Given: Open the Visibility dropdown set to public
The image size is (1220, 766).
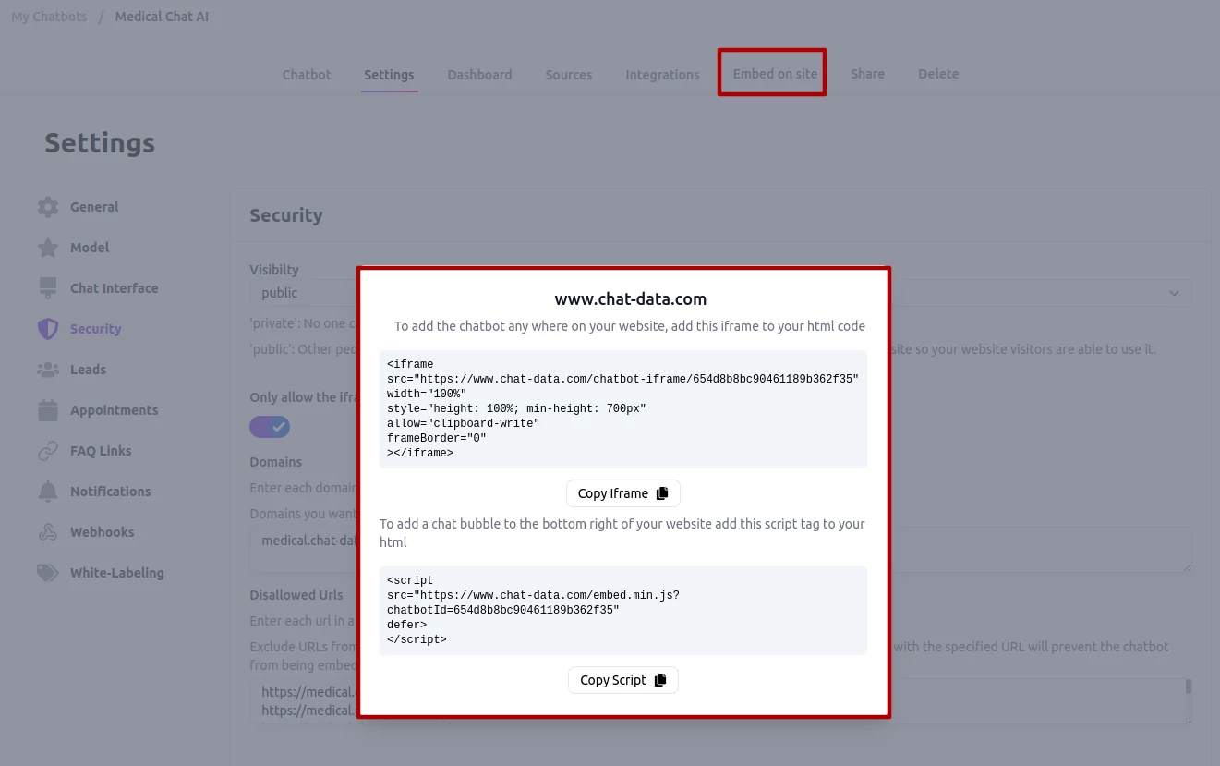Looking at the screenshot, I should (x=720, y=293).
